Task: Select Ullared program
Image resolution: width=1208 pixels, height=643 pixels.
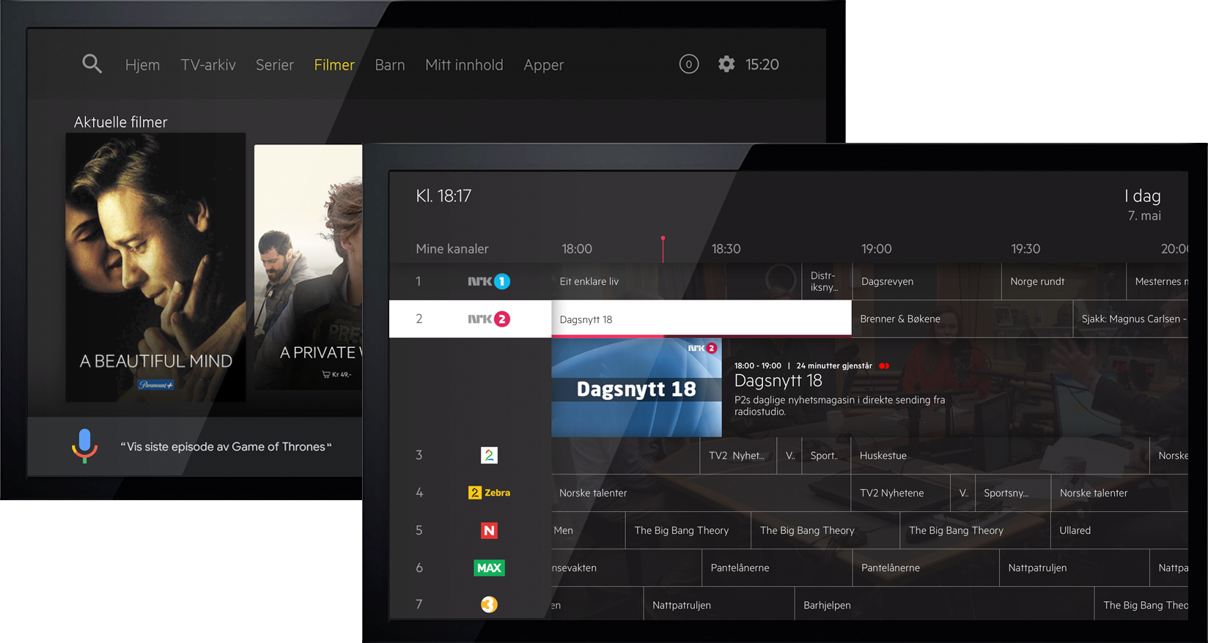Action: [1119, 530]
